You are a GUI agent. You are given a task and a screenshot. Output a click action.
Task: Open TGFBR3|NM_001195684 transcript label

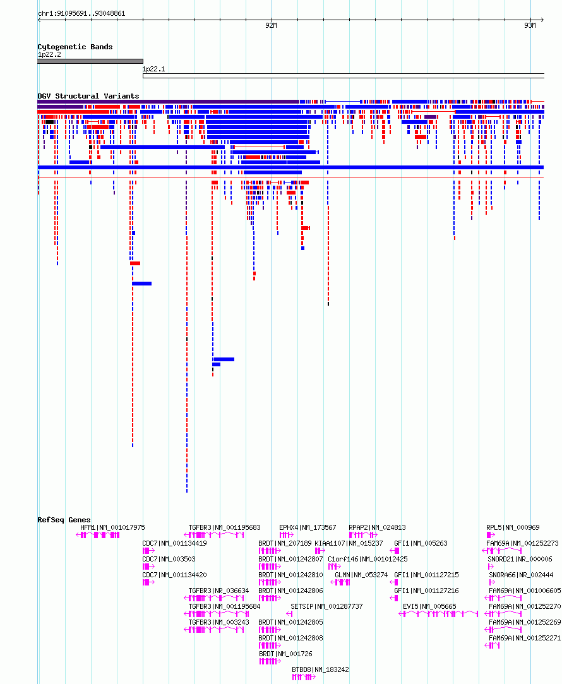tap(225, 606)
